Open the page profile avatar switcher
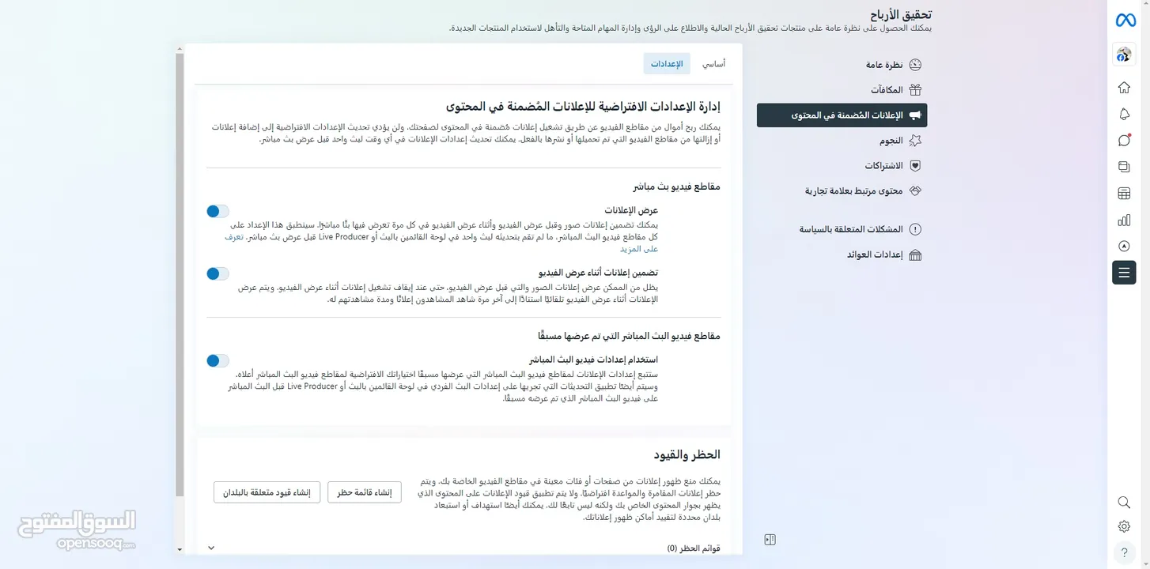 click(x=1124, y=55)
